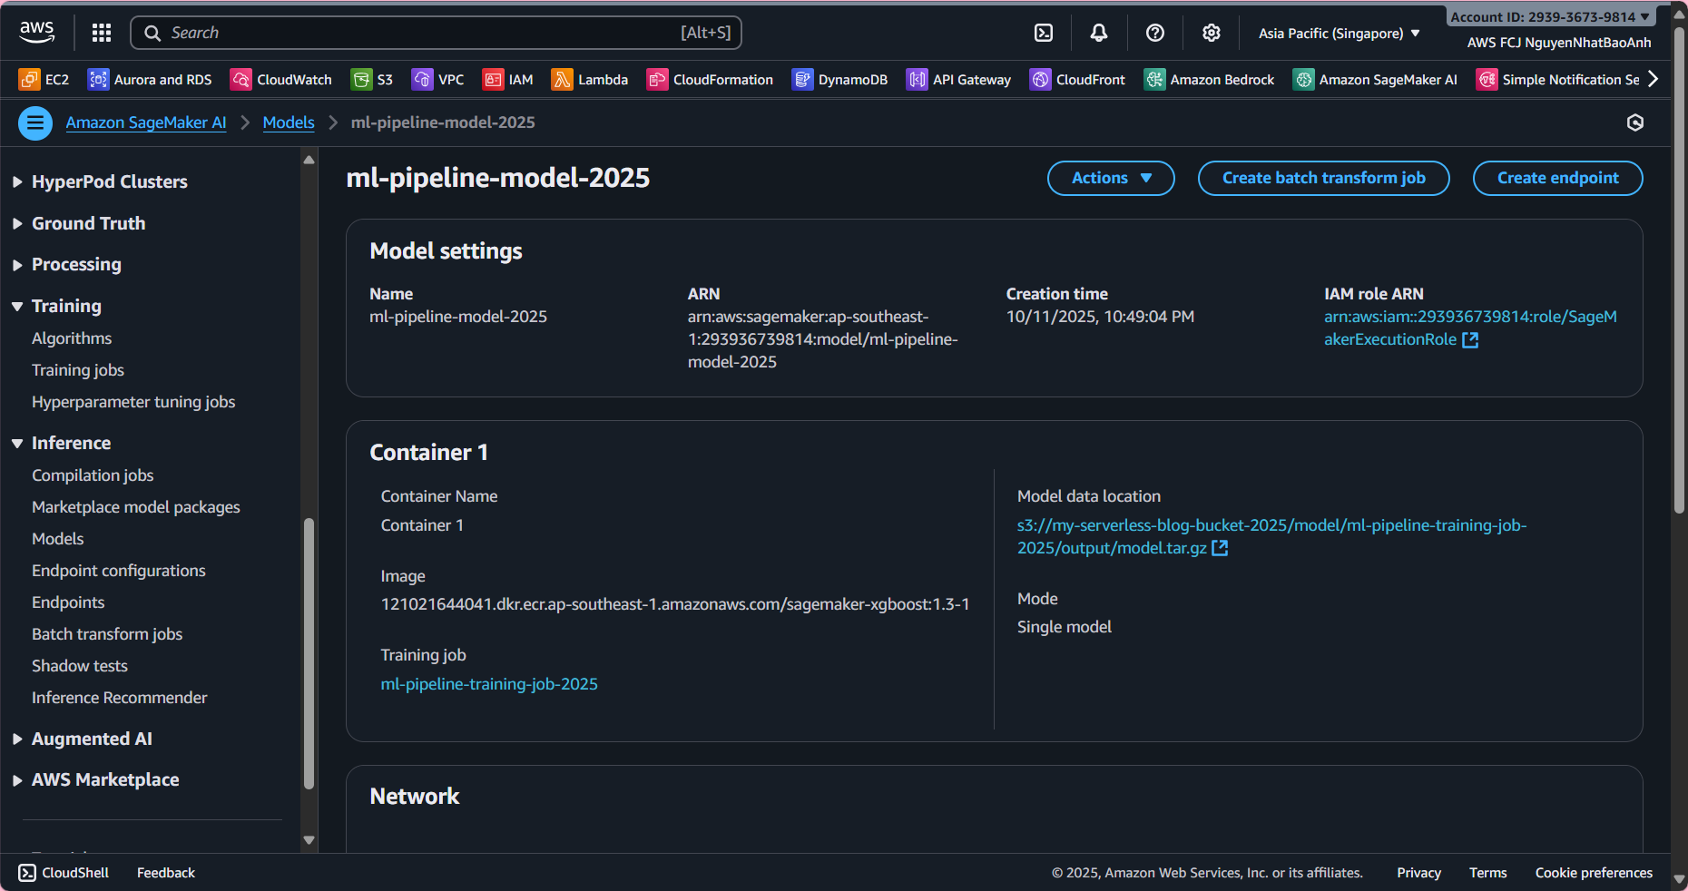
Task: Open the settings gear
Action: [x=1212, y=33]
